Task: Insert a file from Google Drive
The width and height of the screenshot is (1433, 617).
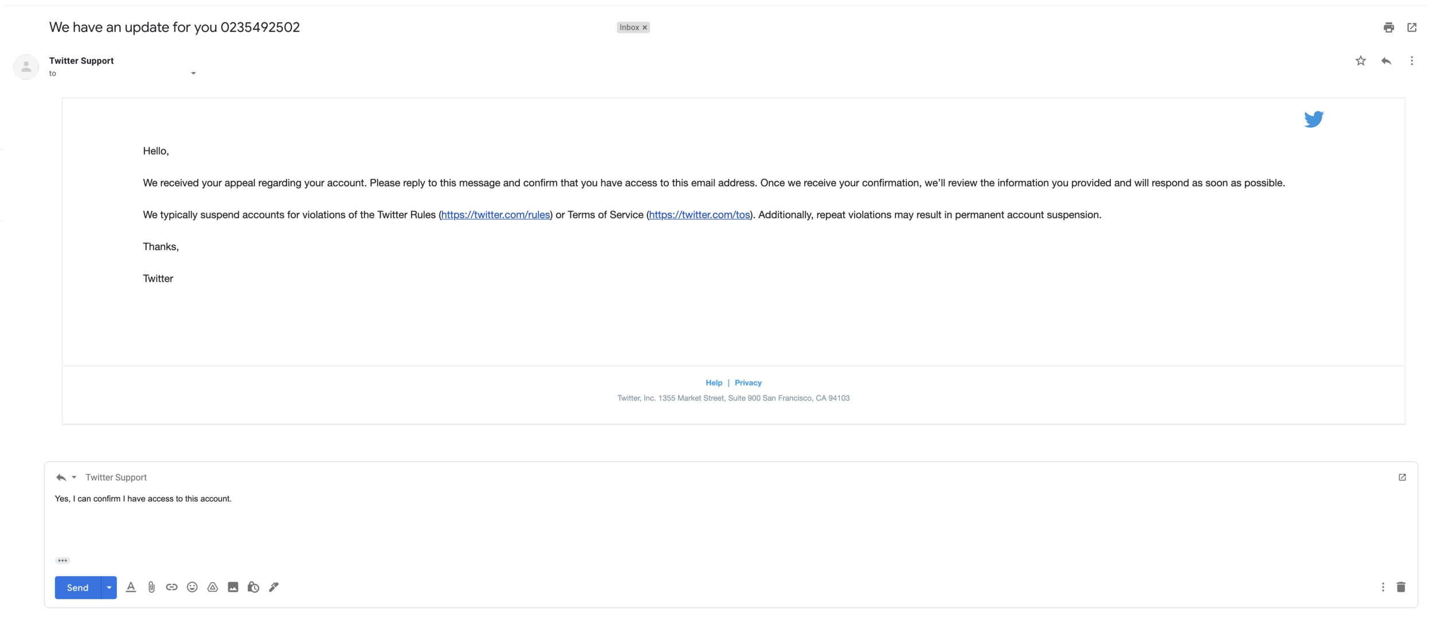Action: 213,587
